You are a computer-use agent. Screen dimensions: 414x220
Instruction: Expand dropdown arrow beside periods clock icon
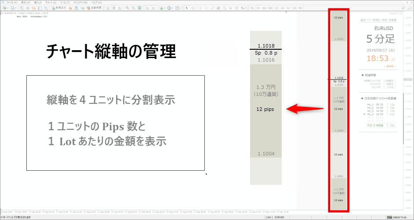click(172, 8)
